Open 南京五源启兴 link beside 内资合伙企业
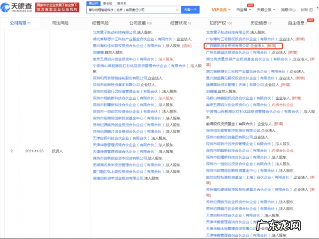The image size is (319, 239). pos(238,105)
